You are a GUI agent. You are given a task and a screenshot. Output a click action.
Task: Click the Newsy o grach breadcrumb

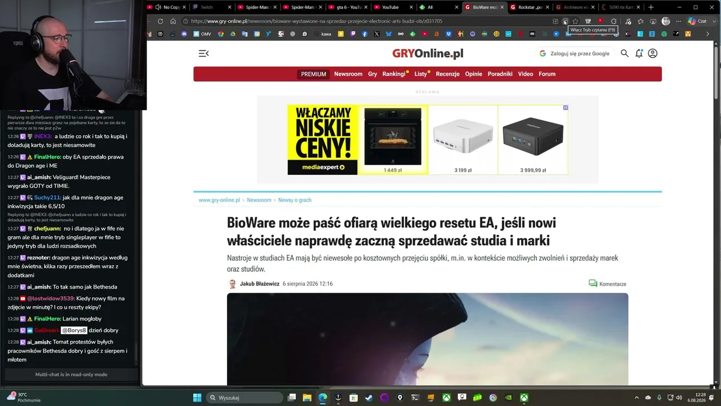[295, 200]
